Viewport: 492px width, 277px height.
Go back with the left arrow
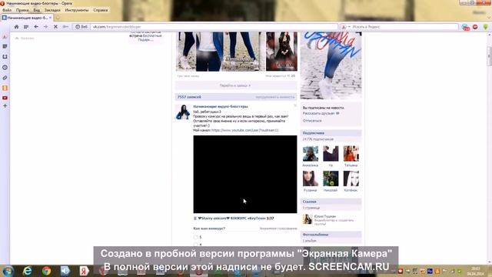click(x=36, y=27)
